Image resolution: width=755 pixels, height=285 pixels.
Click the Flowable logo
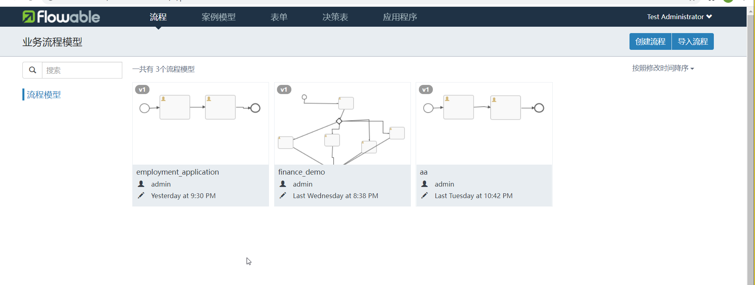coord(61,17)
